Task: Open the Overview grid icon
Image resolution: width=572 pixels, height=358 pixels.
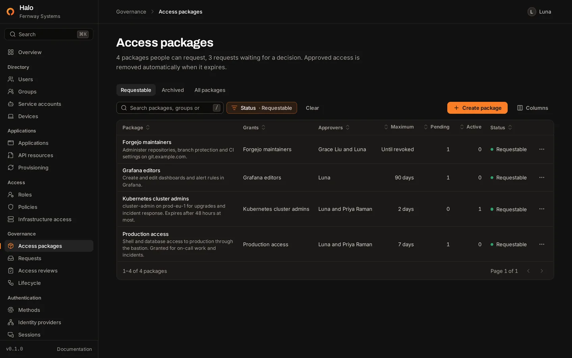Action: tap(11, 52)
